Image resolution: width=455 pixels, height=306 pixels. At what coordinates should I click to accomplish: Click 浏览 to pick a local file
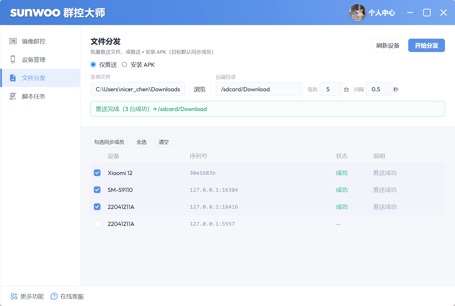[199, 89]
